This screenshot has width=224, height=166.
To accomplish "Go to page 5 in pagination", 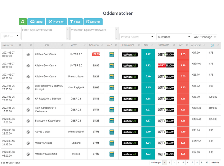I will click(x=183, y=162).
